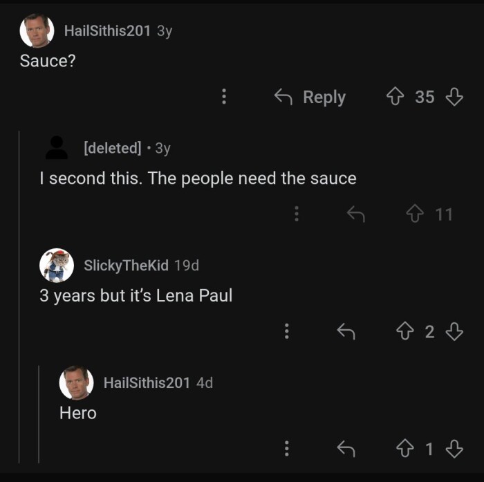Open three-dot menu on "Sauce?" comment
This screenshot has width=484, height=482.
pyautogui.click(x=224, y=98)
